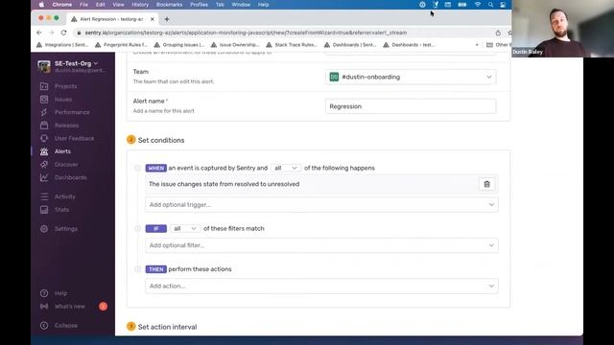The image size is (614, 345).
Task: Open the Activity list icon
Action: point(44,196)
